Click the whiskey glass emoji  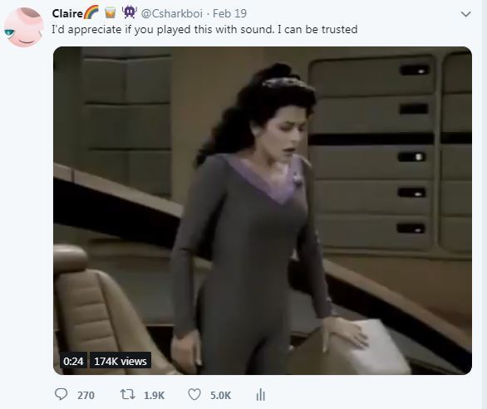coord(110,12)
